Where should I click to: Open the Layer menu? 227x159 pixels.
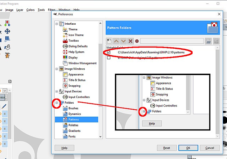pos(20,10)
